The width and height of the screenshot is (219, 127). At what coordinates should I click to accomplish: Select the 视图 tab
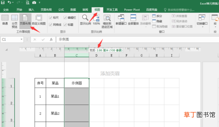[97, 10]
